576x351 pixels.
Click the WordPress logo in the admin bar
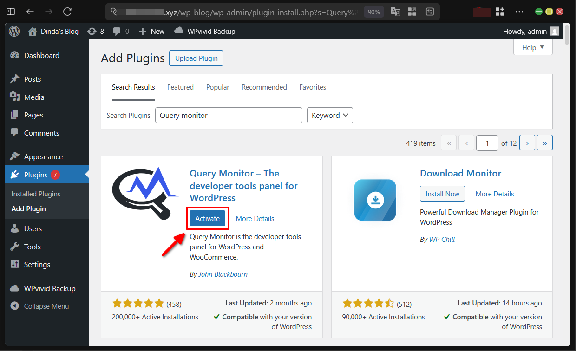click(x=14, y=31)
